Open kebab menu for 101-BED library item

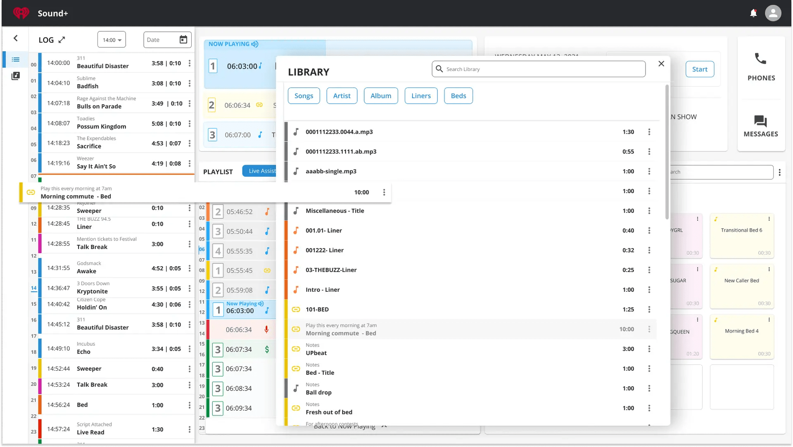[649, 310]
